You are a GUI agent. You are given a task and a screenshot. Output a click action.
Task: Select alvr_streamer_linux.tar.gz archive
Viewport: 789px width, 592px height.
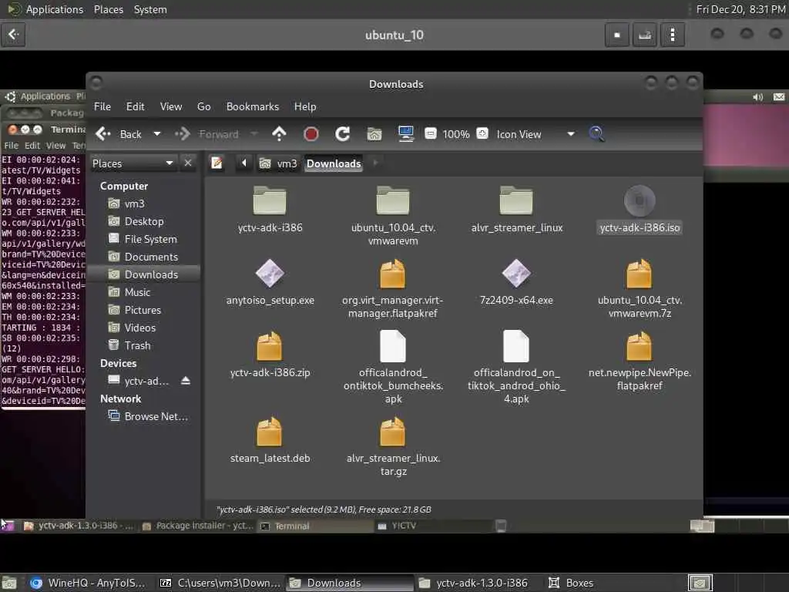pos(393,432)
